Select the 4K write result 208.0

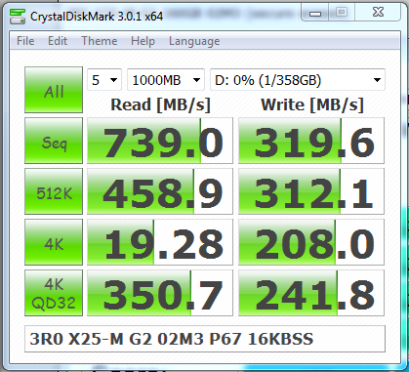click(x=311, y=242)
